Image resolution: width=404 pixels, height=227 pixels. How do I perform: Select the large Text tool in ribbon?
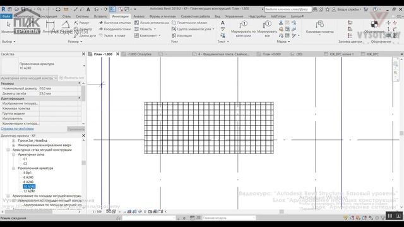pyautogui.click(x=223, y=23)
